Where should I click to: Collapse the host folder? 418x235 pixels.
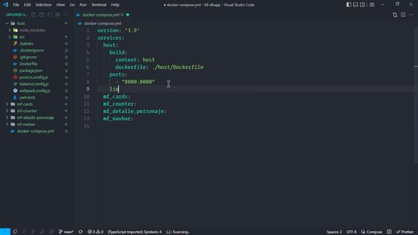20,23
